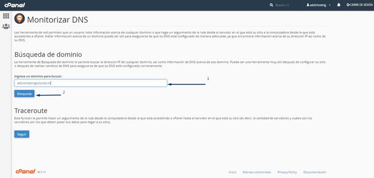Expand the adclichosting account dropdown
This screenshot has height=178, width=374.
click(x=319, y=5)
